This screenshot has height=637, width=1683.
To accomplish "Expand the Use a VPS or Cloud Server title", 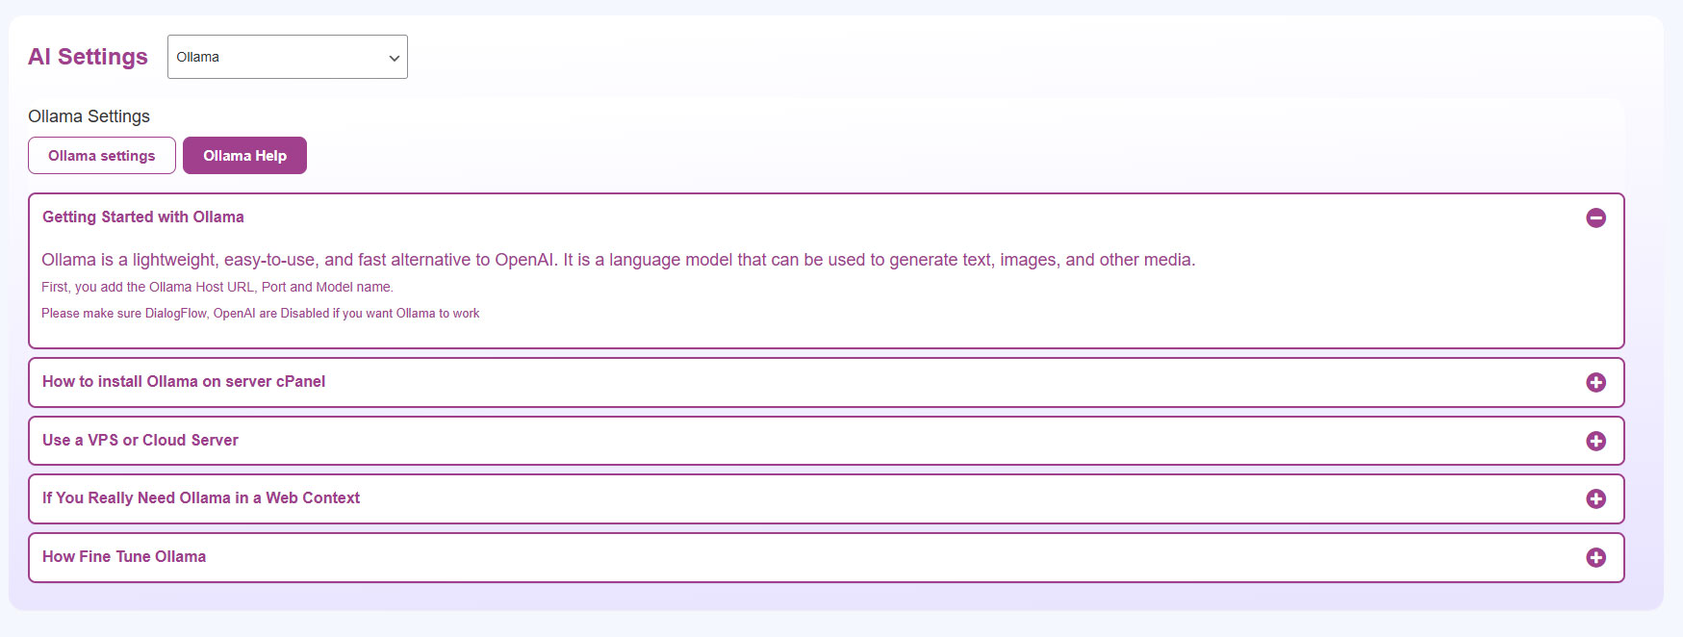I will (140, 441).
